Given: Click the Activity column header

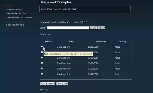Looking at the screenshot, I should tap(123, 42).
